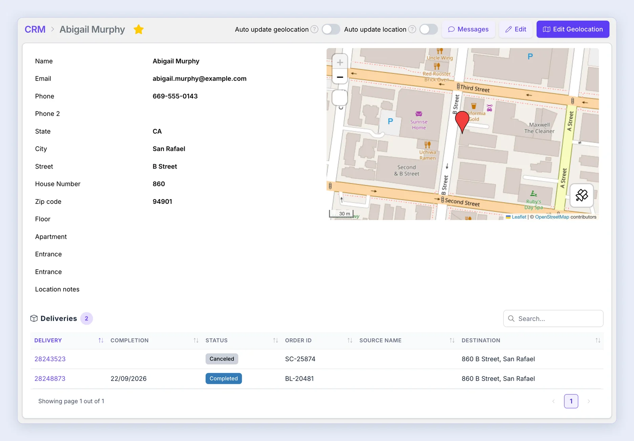
Task: Focus the deliveries search field
Action: (553, 318)
